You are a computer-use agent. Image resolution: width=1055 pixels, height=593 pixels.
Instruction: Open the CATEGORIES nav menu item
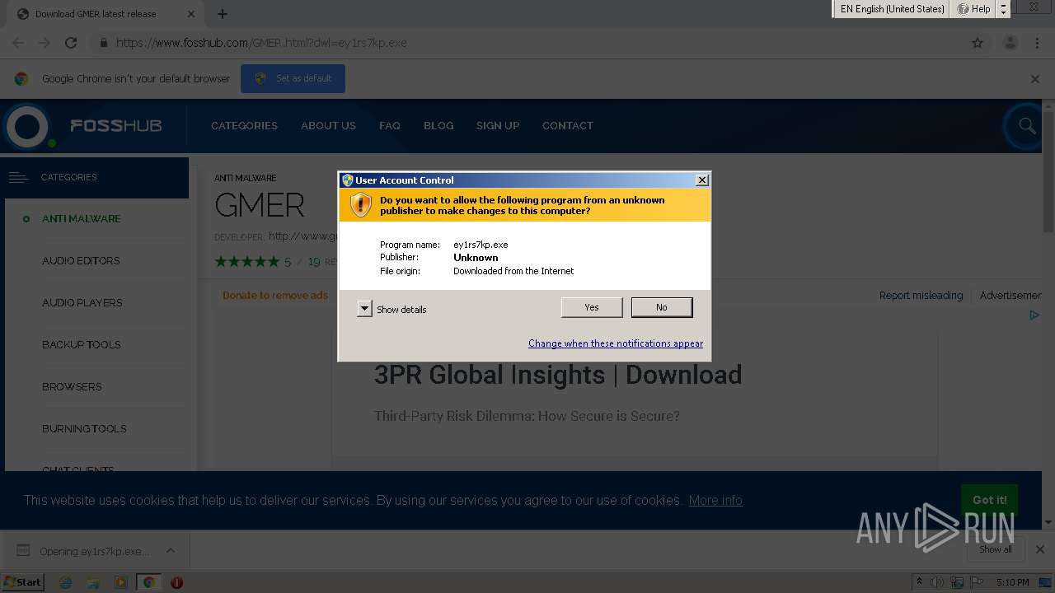coord(244,126)
